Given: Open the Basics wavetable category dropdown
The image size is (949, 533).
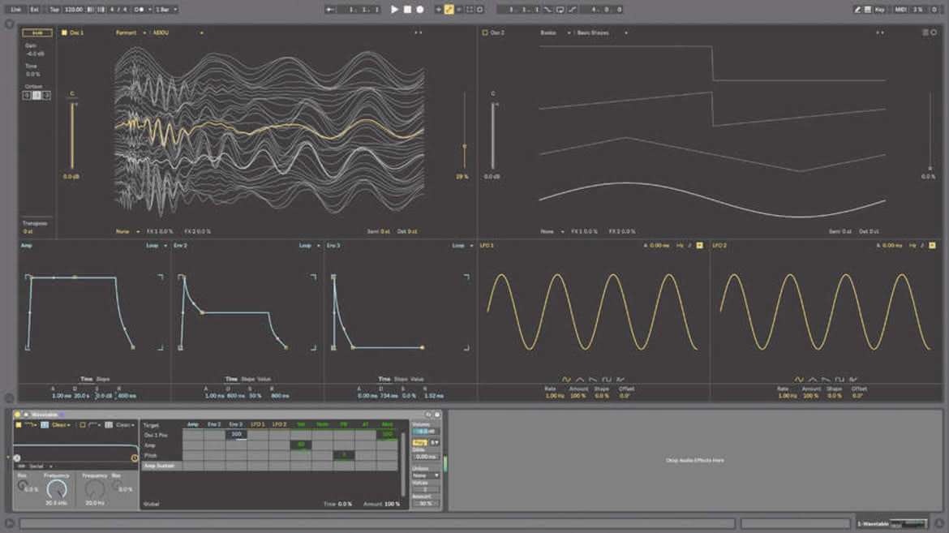Looking at the screenshot, I should [556, 32].
